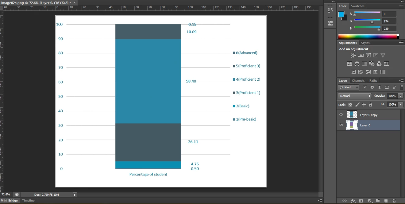This screenshot has height=204, width=405.
Task: Switch to the Paths tab
Action: (x=373, y=81)
